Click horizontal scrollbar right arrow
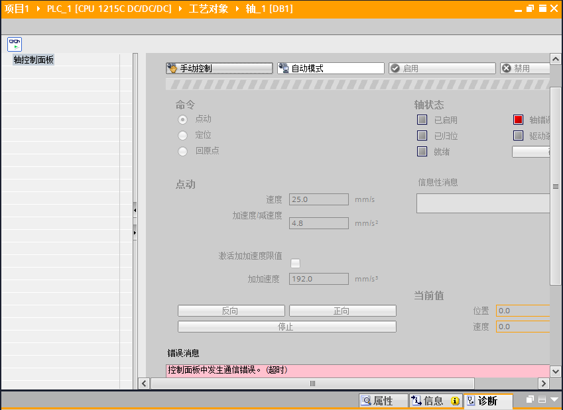 coord(543,384)
